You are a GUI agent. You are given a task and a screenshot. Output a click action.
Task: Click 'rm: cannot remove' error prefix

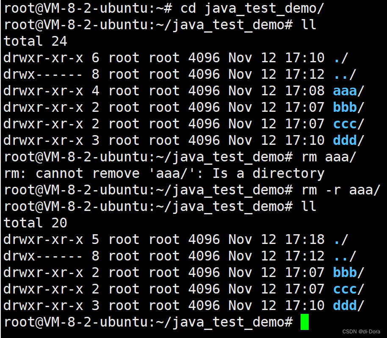(72, 173)
